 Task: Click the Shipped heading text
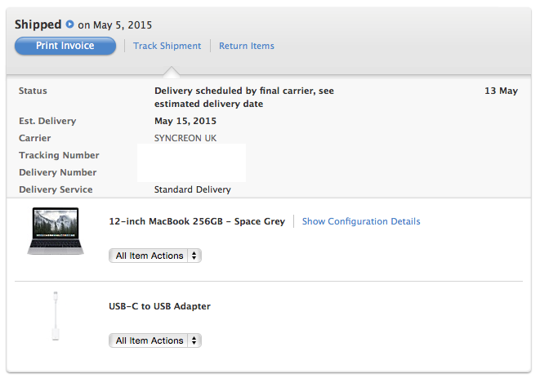(x=38, y=24)
